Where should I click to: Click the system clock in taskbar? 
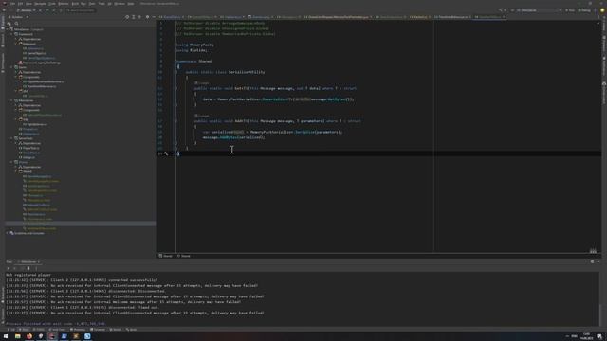pos(587,336)
